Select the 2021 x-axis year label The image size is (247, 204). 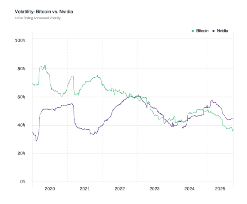tap(85, 189)
